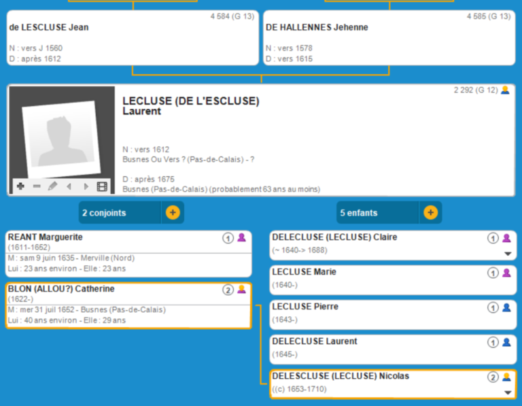Image resolution: width=522 pixels, height=406 pixels.
Task: Open father de LESCLUSE Jean's card
Action: pos(133,38)
